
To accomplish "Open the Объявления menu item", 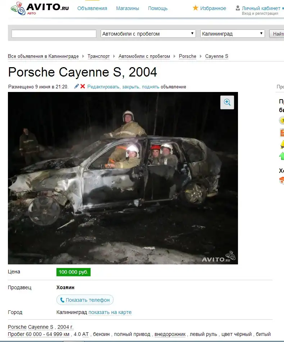I will (92, 8).
